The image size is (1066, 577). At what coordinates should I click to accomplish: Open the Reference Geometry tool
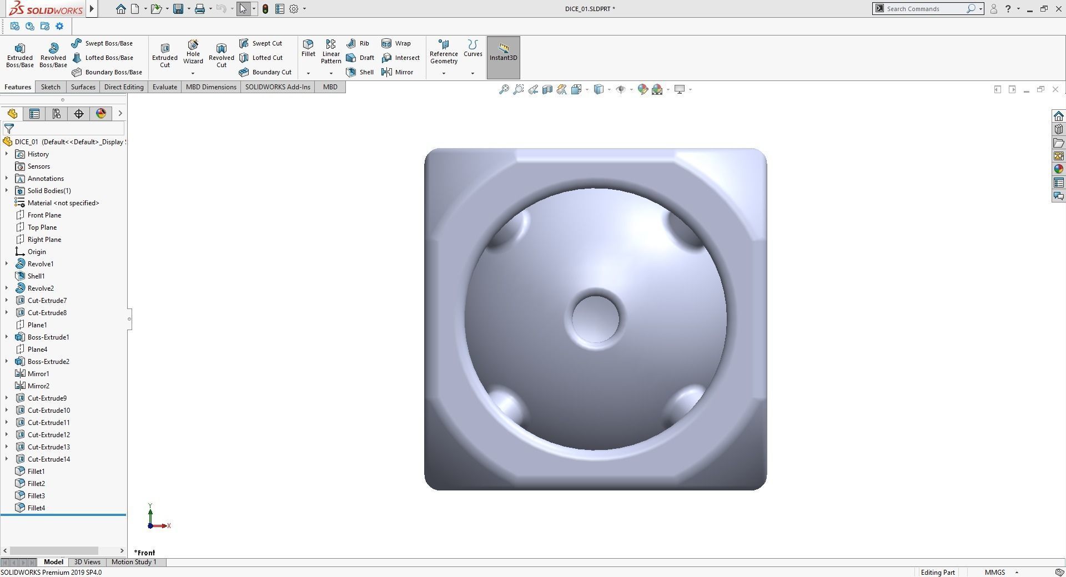pos(444,52)
